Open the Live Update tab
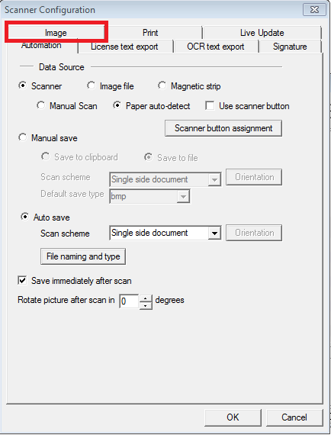 click(262, 33)
